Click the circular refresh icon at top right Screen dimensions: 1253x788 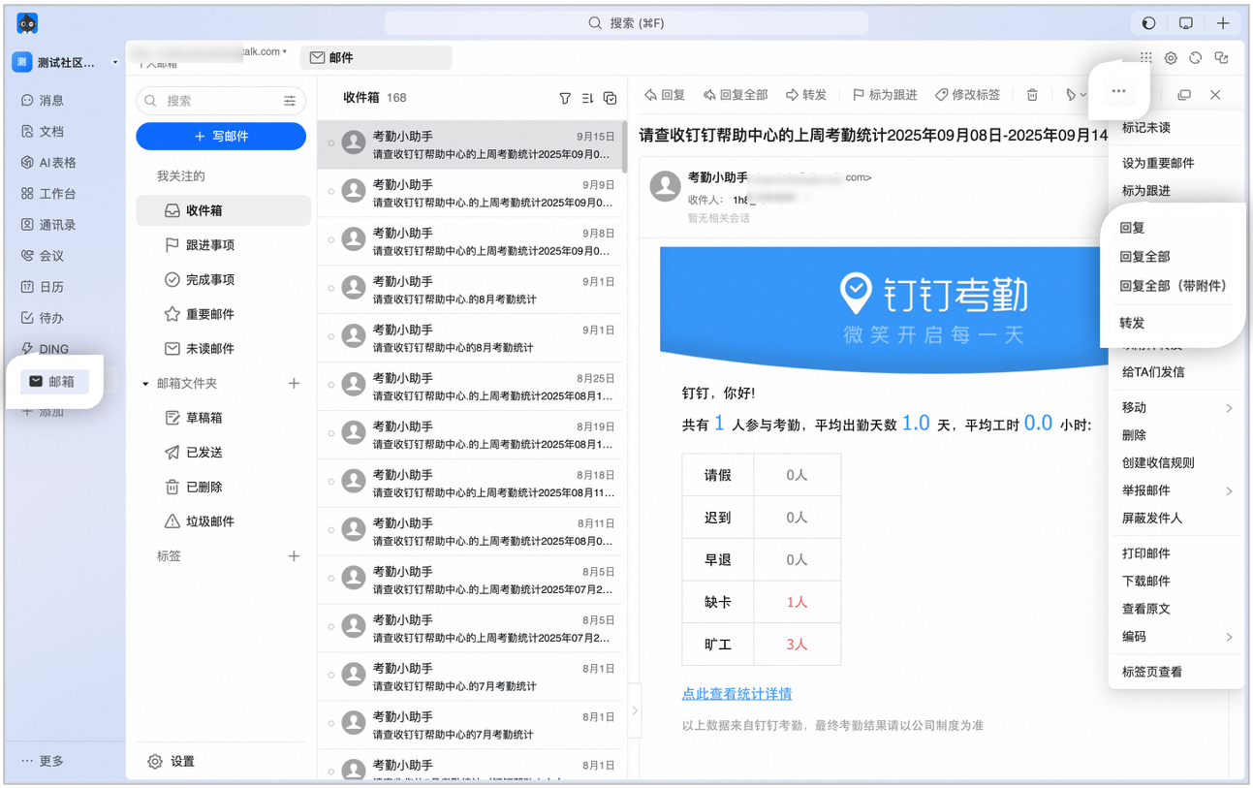(x=1196, y=58)
